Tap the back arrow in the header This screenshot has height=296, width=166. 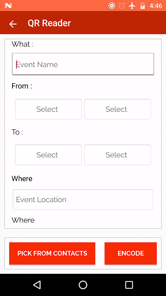pos(13,24)
